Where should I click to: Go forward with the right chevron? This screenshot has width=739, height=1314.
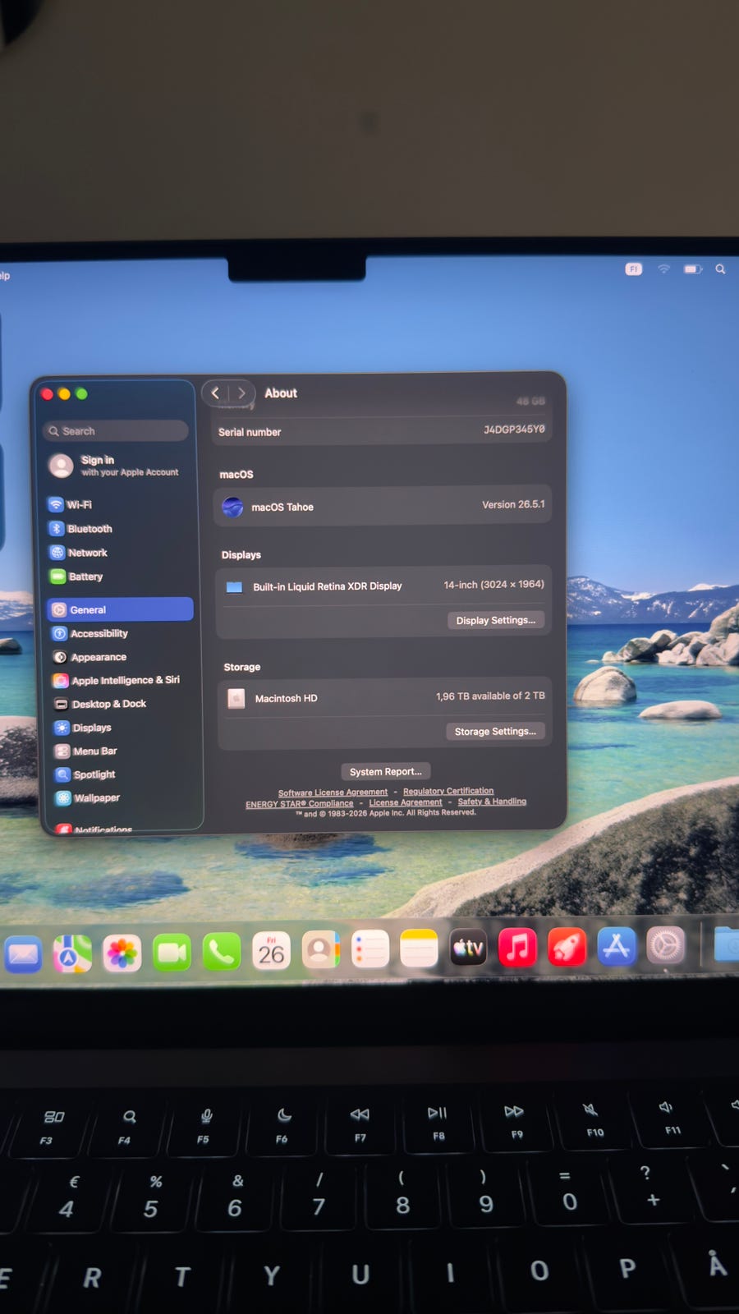(x=241, y=393)
